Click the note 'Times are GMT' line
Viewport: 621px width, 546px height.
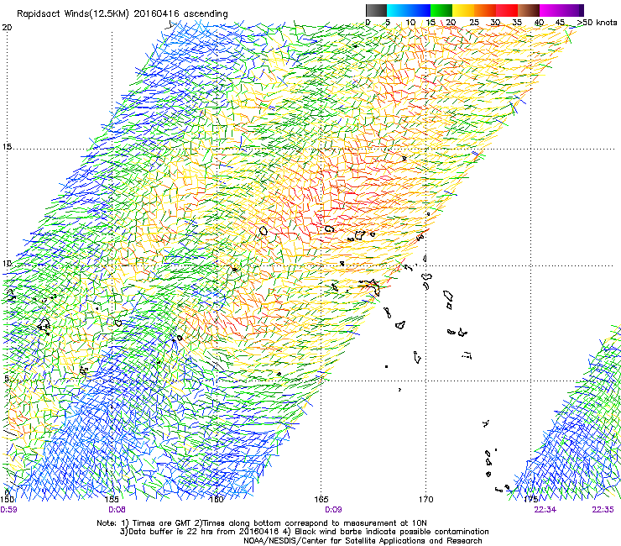click(x=261, y=523)
